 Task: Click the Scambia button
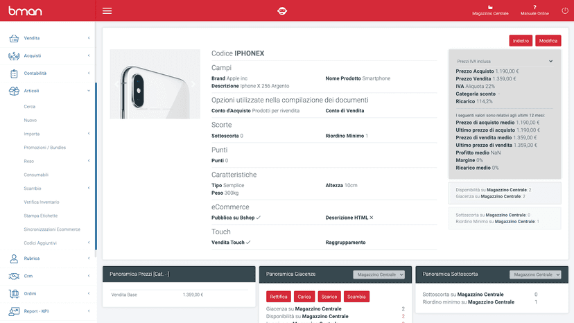356,297
